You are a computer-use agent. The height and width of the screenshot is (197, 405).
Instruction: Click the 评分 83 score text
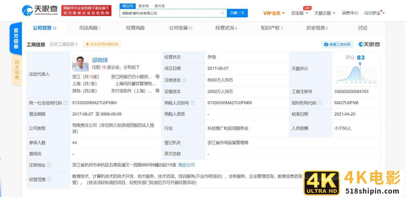355,58
